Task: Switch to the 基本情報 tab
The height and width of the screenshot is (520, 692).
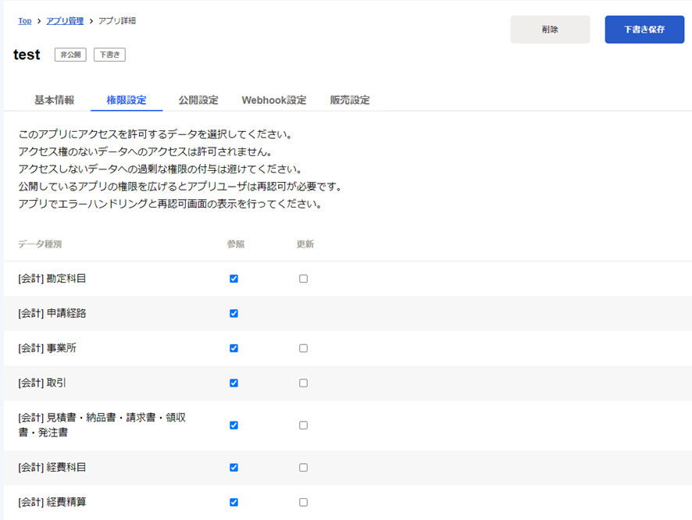Action: [55, 100]
